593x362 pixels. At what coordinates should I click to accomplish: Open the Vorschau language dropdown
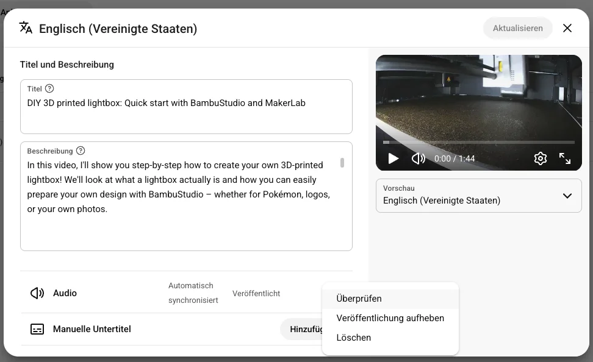click(479, 196)
